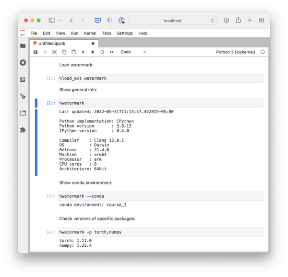Interrupt the kernel with the stop icon

coord(93,52)
